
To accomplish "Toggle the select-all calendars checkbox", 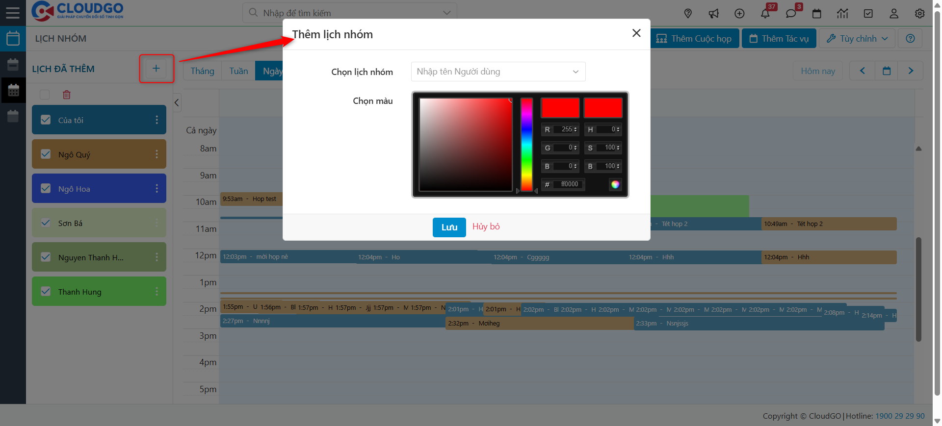I will [45, 95].
